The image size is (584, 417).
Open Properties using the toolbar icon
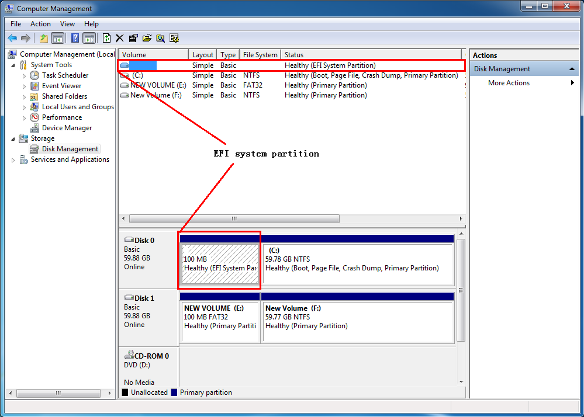[132, 38]
